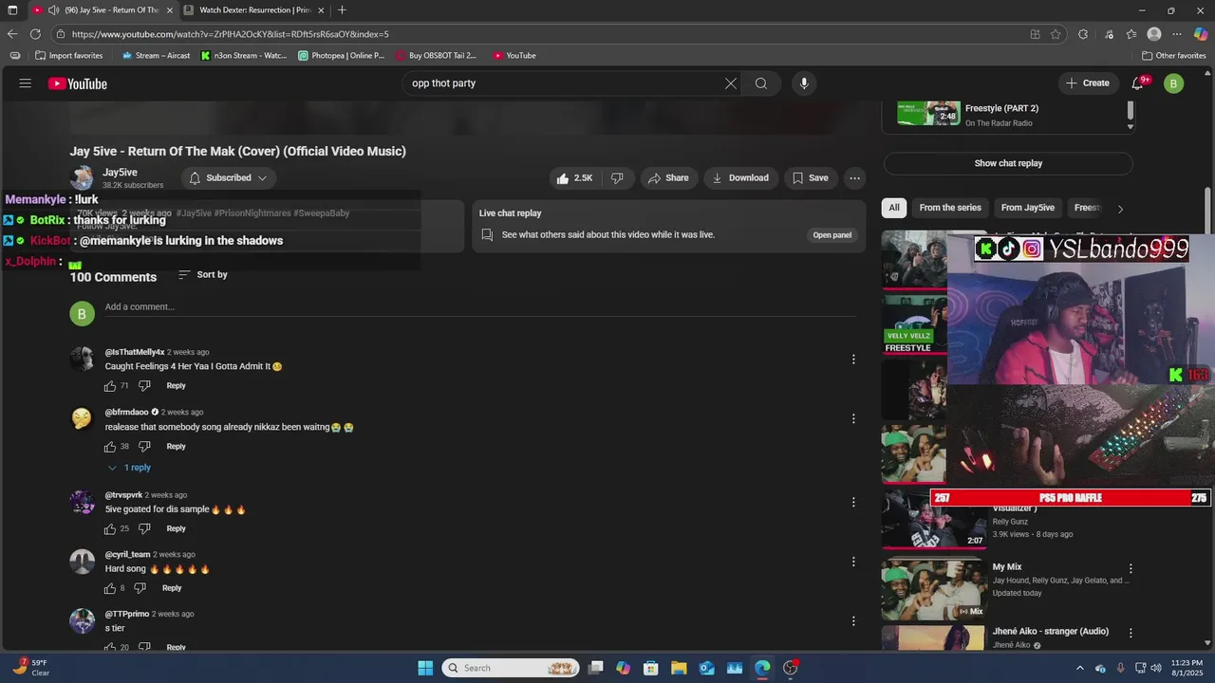Open the Freestyle (PART 2) video thumbnail
The width and height of the screenshot is (1215, 683).
[929, 113]
